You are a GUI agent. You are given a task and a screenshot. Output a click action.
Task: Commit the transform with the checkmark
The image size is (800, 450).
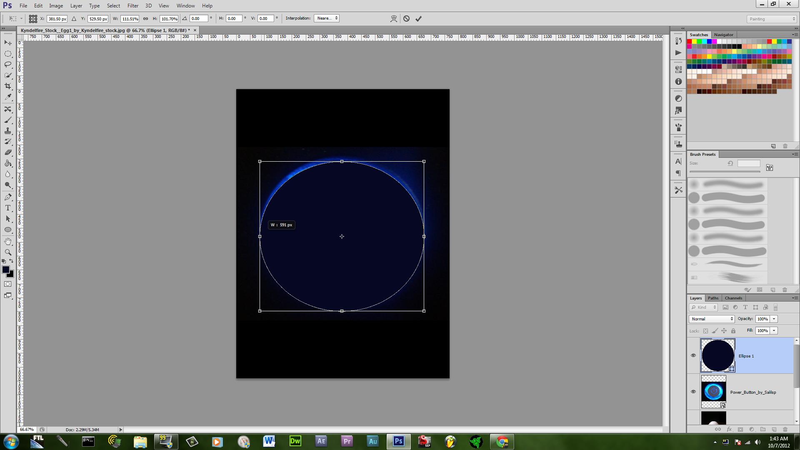418,19
